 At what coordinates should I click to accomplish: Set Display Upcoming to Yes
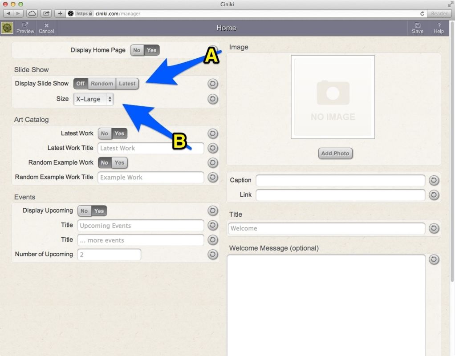(99, 211)
